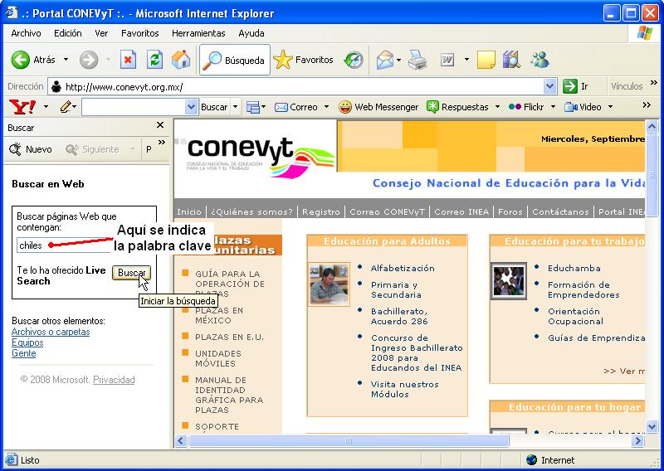The height and width of the screenshot is (471, 664).
Task: Open the History clock icon
Action: (354, 60)
